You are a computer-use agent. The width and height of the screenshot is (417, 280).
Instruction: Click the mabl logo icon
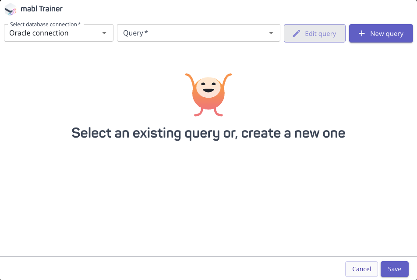(x=11, y=9)
